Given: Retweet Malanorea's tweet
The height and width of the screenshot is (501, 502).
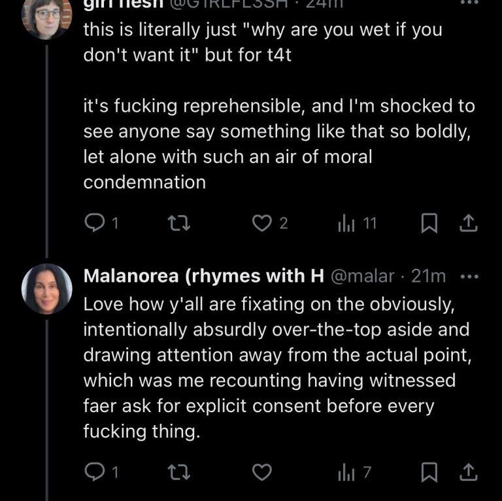Looking at the screenshot, I should (x=177, y=471).
